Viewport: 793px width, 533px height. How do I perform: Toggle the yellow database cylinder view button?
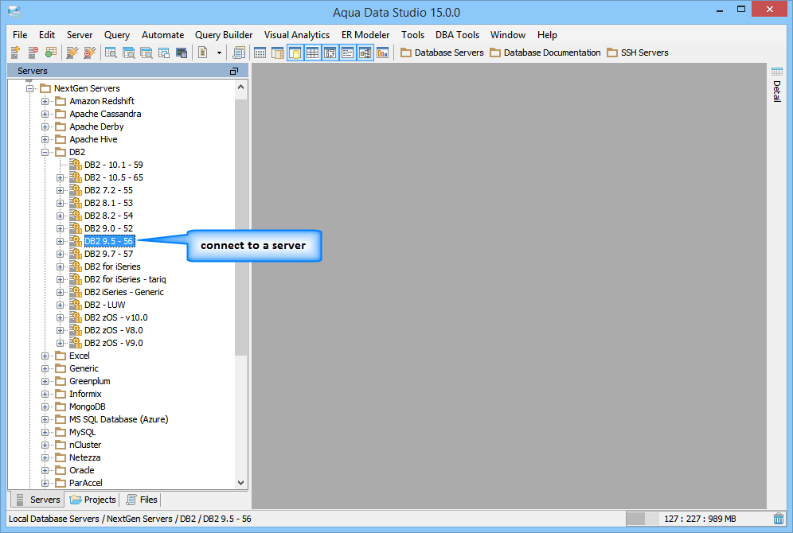pyautogui.click(x=295, y=52)
